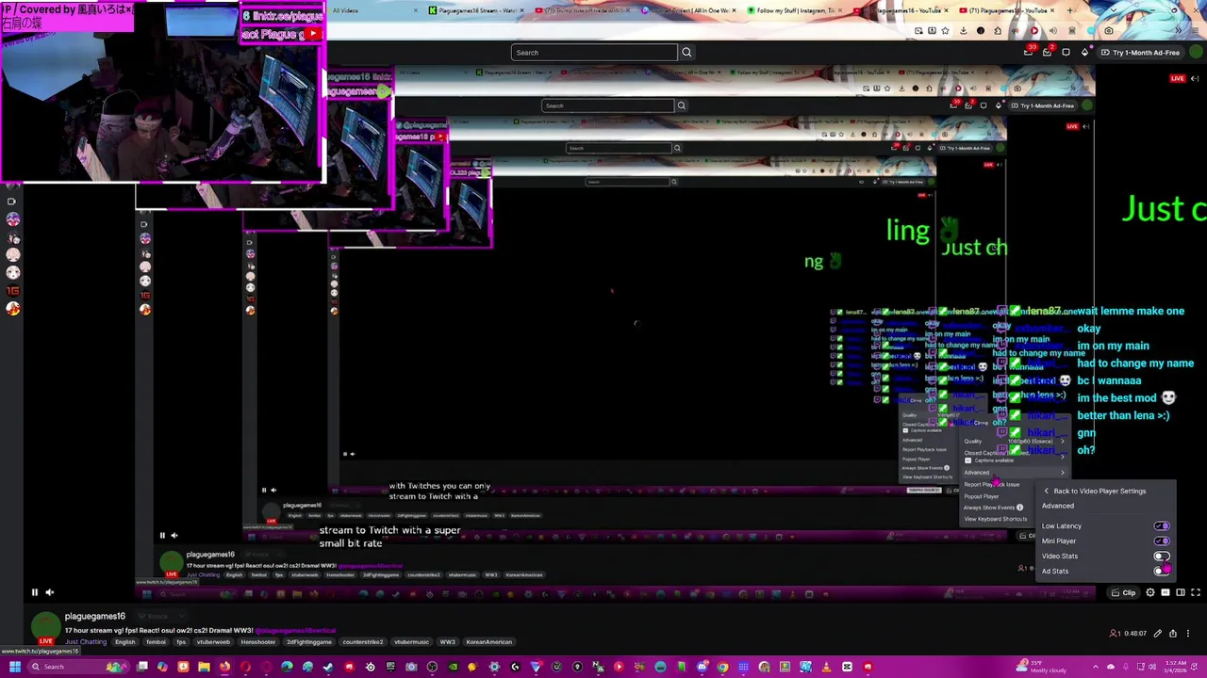Open File Explorer from taskbar
Screen dimensions: 1207x678
[204, 667]
